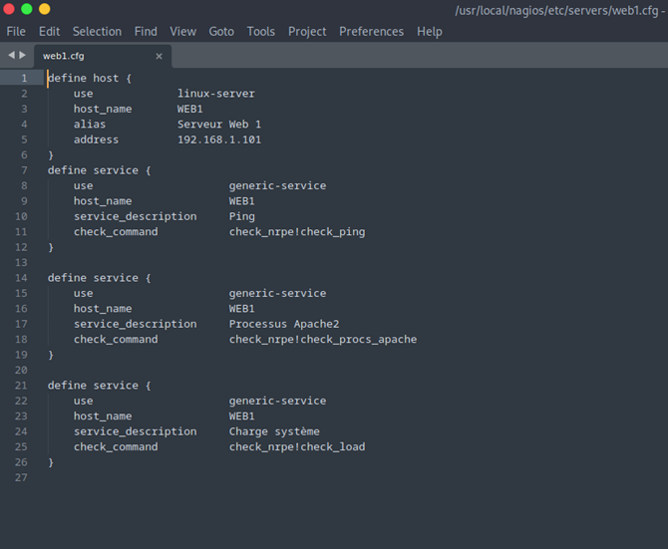Place cursor on the 192.168.1.101 address

(218, 139)
